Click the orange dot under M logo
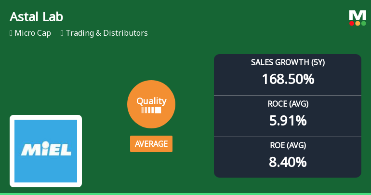Viewport: 371px width, 195px height. pos(358,23)
